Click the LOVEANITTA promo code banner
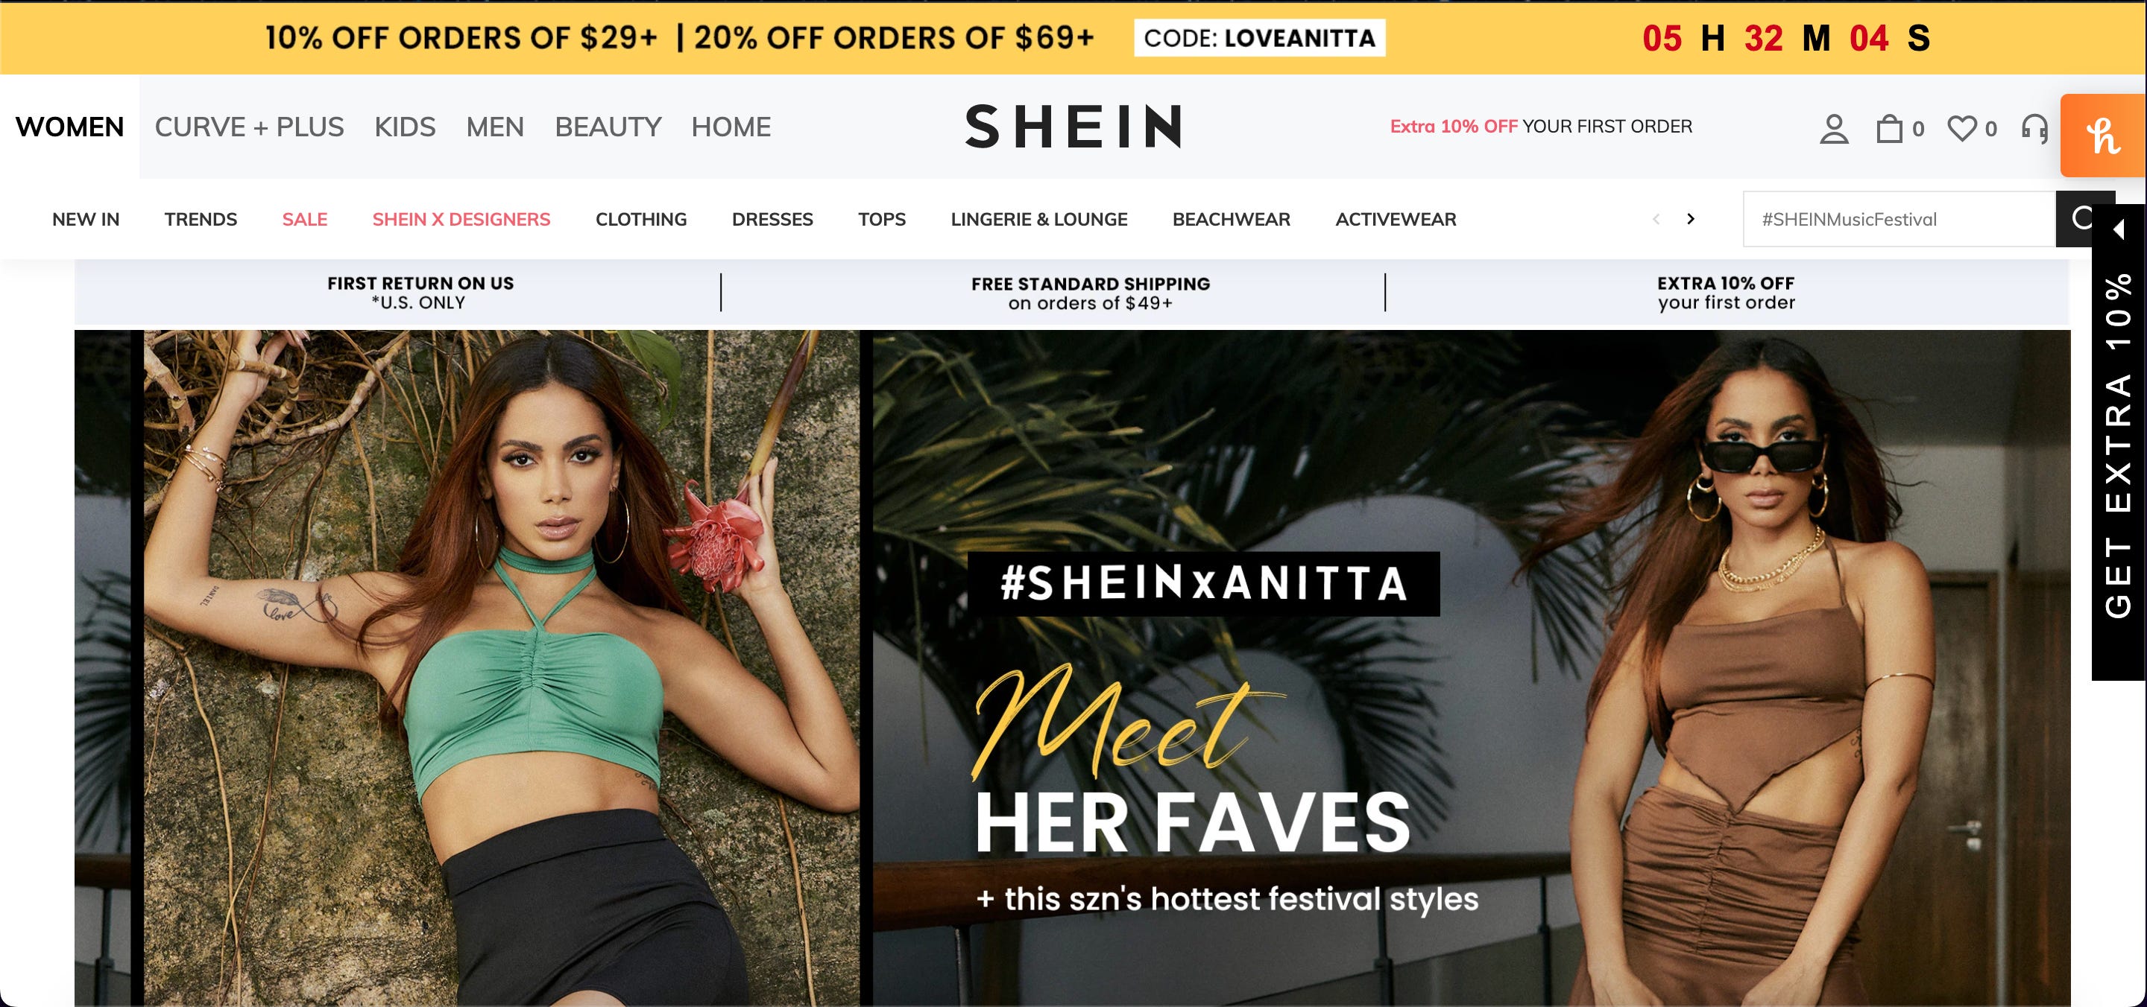 click(1259, 37)
